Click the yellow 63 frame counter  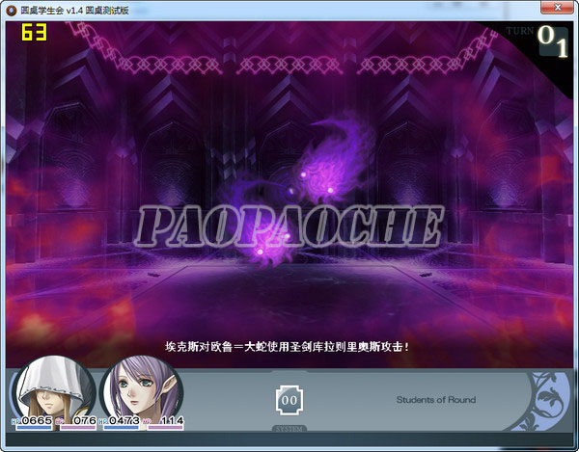click(x=34, y=33)
